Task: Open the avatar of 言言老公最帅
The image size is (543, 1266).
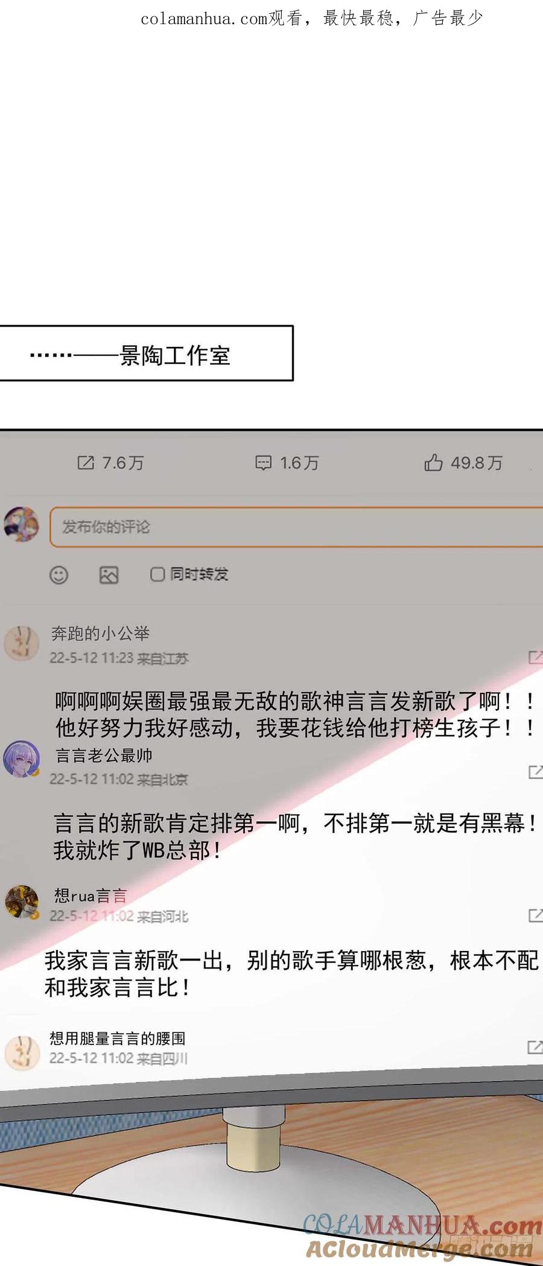Action: [22, 759]
